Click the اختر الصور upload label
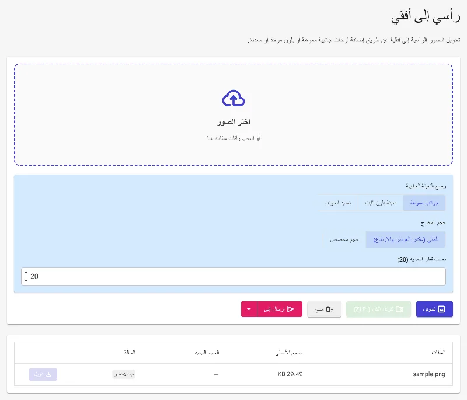 pos(233,122)
